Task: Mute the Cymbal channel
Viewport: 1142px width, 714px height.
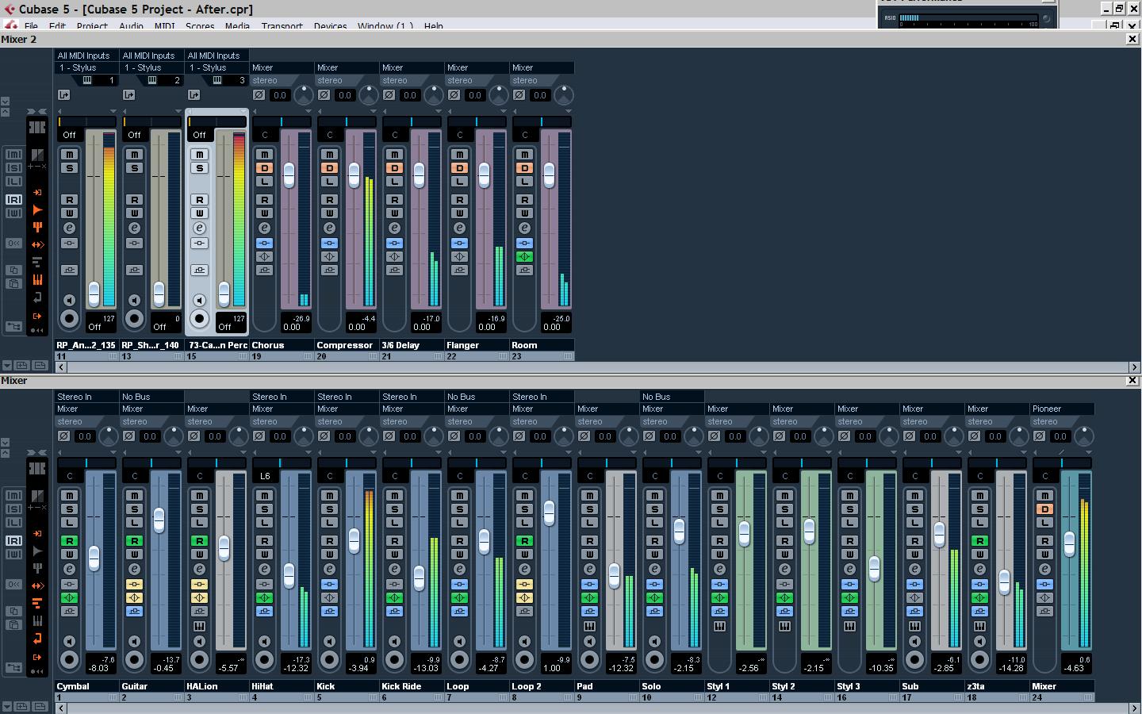Action: point(70,495)
